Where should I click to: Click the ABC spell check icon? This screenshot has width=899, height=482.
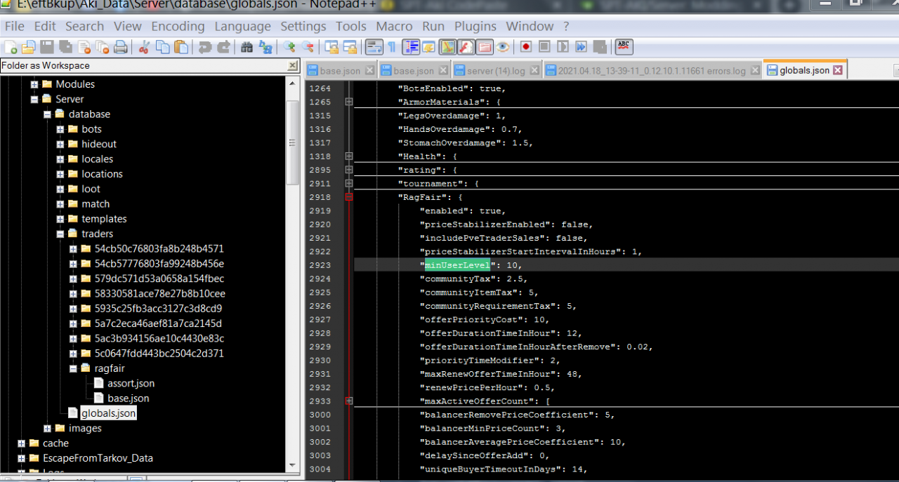click(x=624, y=48)
